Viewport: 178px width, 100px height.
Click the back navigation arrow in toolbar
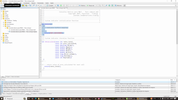tap(41, 6)
